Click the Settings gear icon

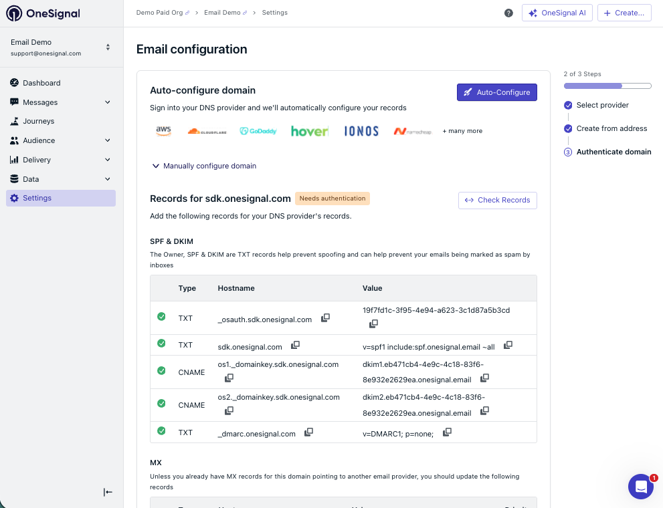click(14, 198)
